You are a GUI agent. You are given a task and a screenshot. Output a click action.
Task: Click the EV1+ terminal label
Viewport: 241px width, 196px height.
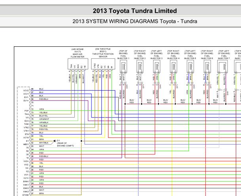(26, 101)
